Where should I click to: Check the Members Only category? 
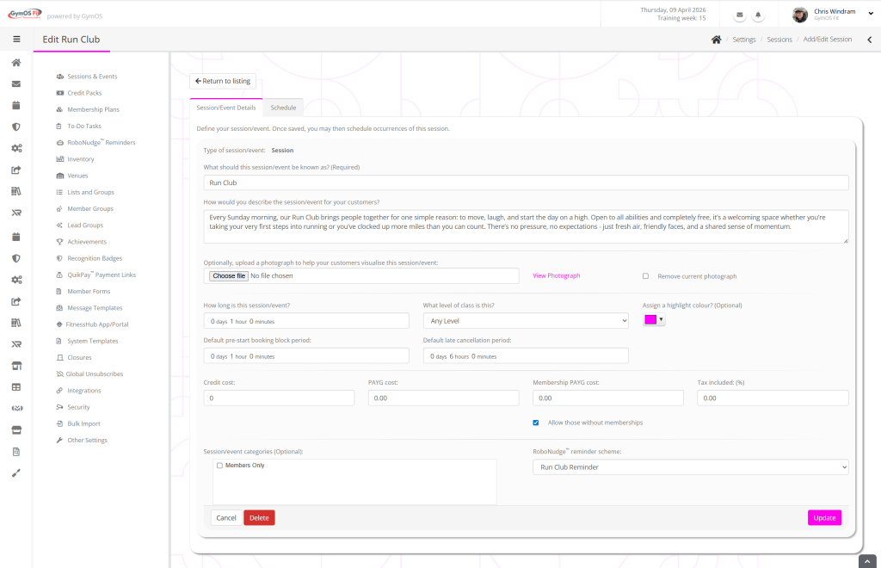click(x=219, y=466)
